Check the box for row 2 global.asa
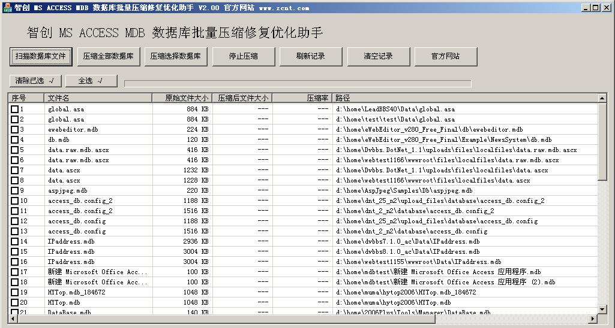Image resolution: width=615 pixels, height=328 pixels. 14,119
